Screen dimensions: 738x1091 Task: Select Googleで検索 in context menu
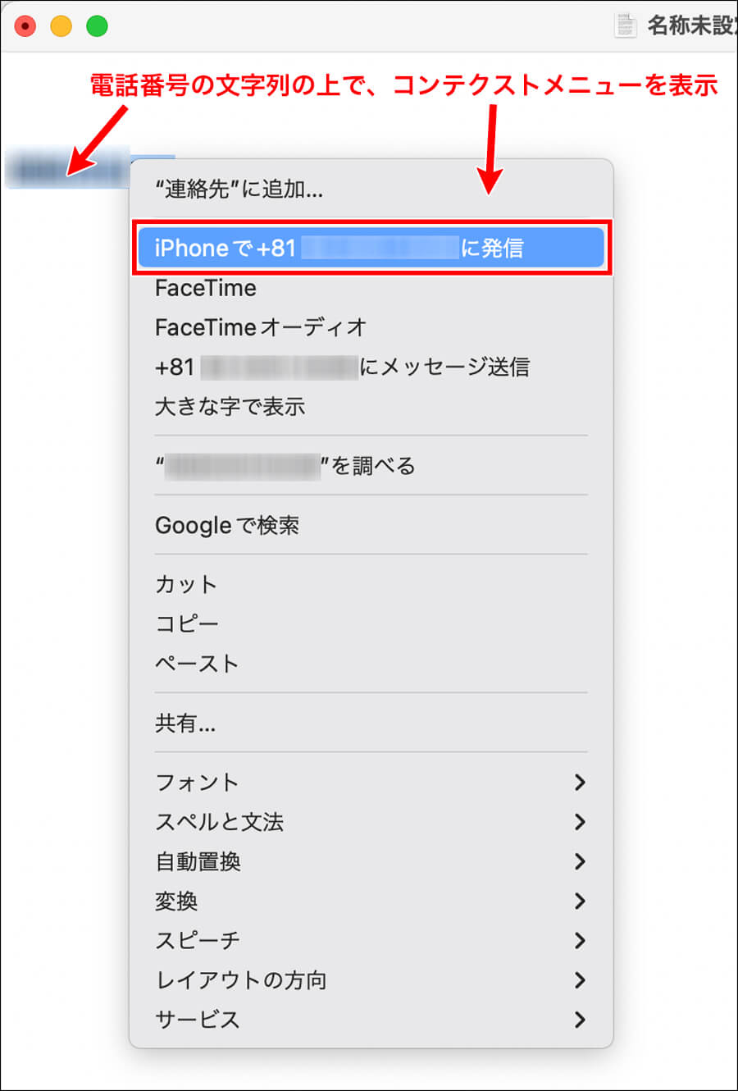click(x=227, y=525)
